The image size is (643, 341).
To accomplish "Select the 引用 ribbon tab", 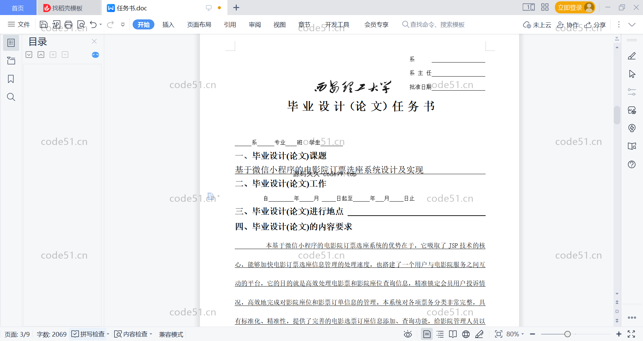I will 230,24.
